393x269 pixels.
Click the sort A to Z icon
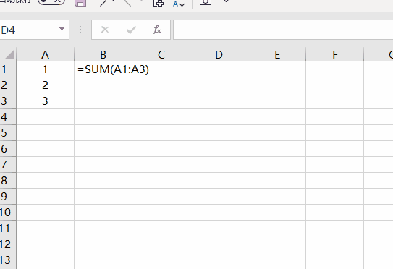point(179,3)
